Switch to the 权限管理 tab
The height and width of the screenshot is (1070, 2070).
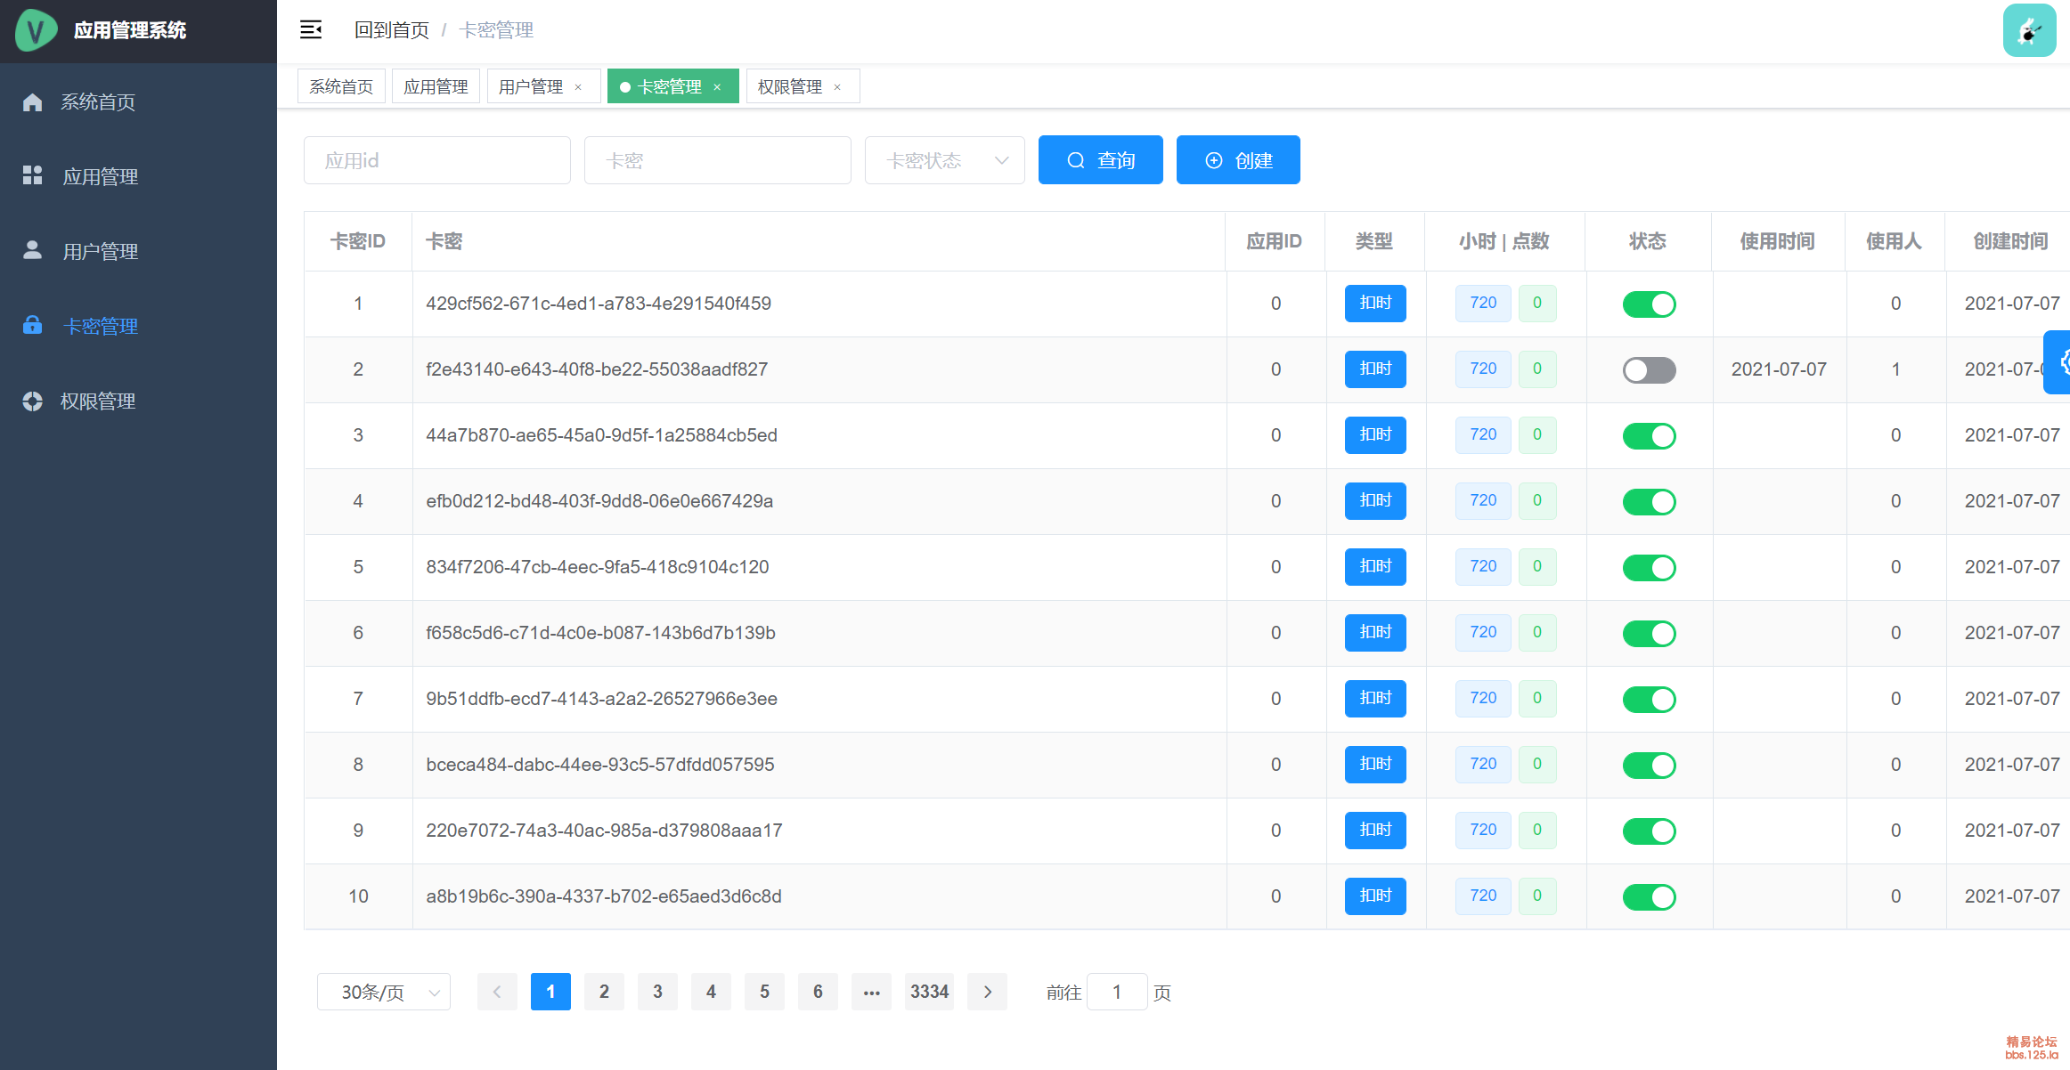pos(789,87)
